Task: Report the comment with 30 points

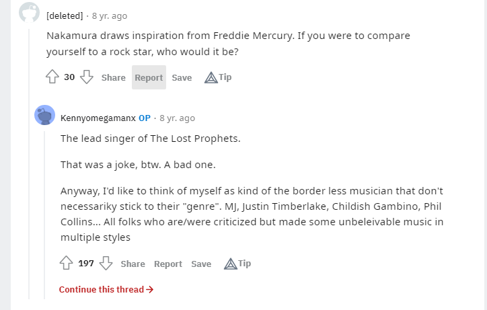Action: [149, 77]
